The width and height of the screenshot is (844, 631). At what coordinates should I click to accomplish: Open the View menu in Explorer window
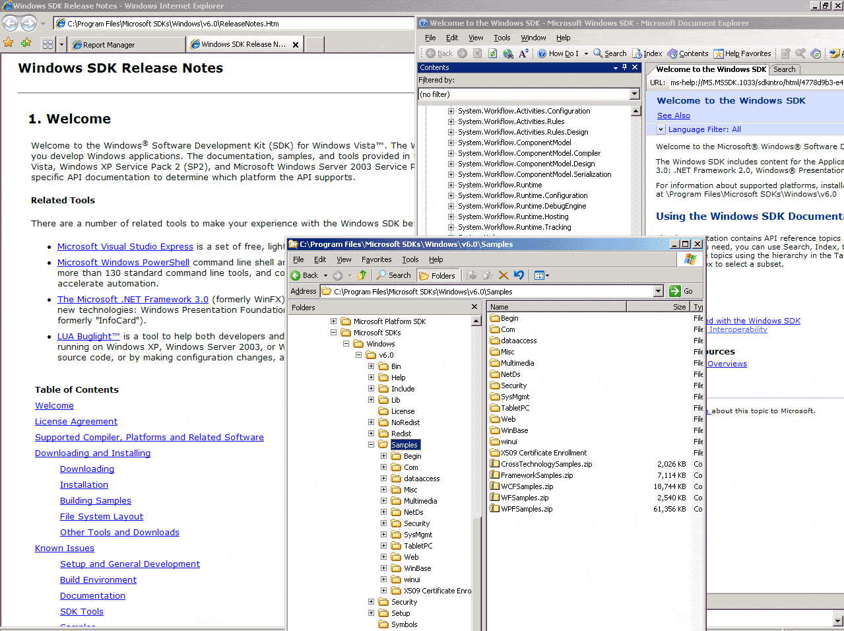coord(344,259)
